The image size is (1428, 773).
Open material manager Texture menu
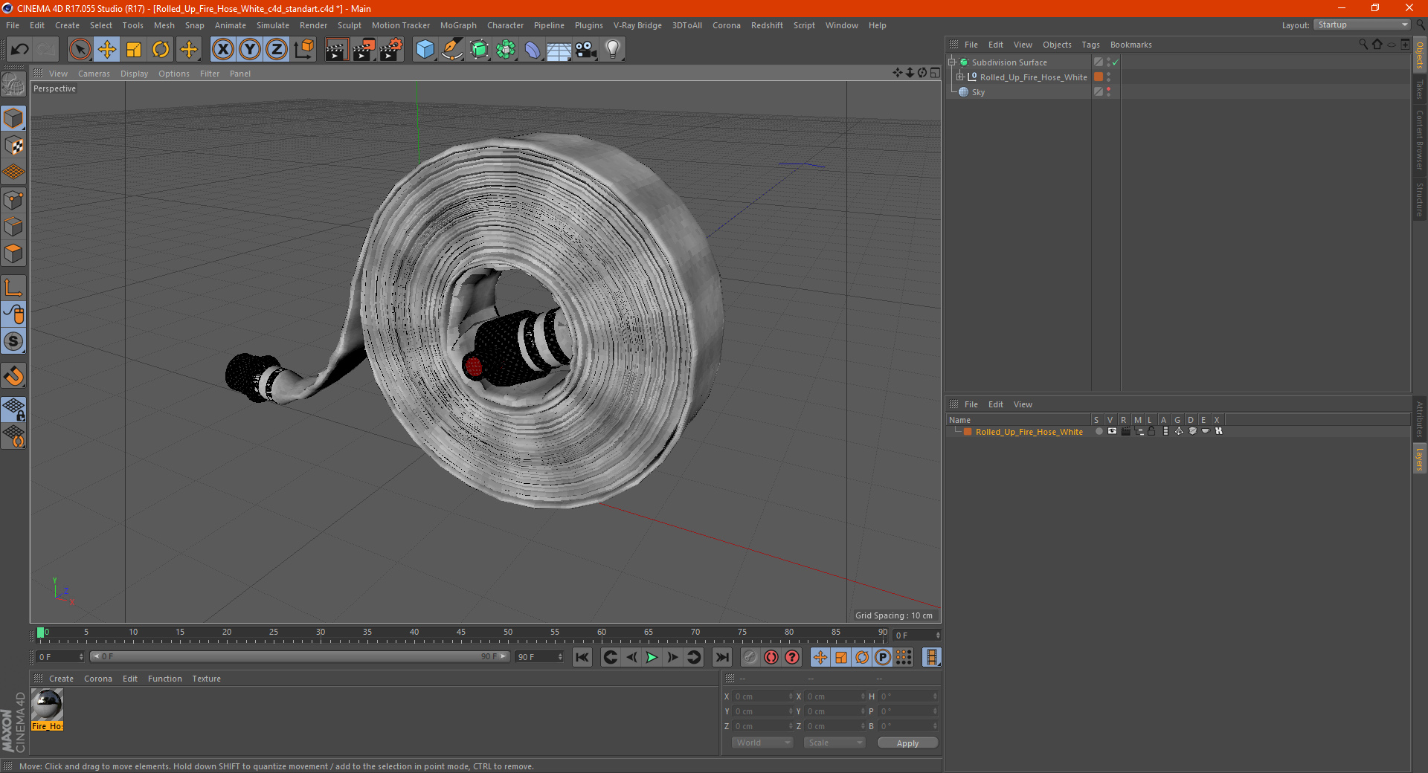(x=206, y=679)
